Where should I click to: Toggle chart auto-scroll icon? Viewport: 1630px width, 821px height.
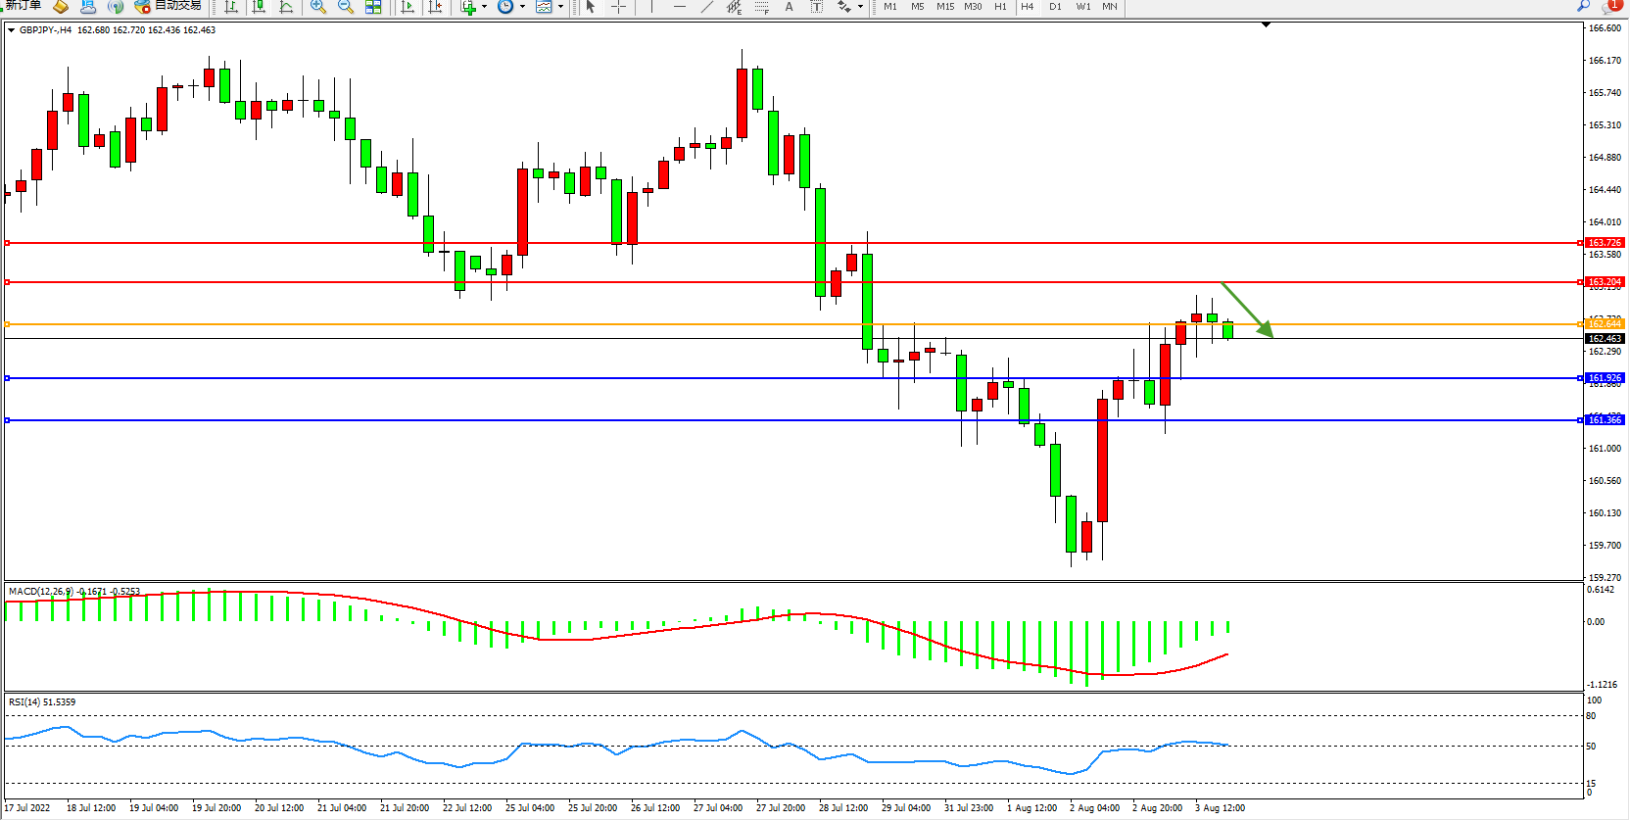pyautogui.click(x=407, y=7)
